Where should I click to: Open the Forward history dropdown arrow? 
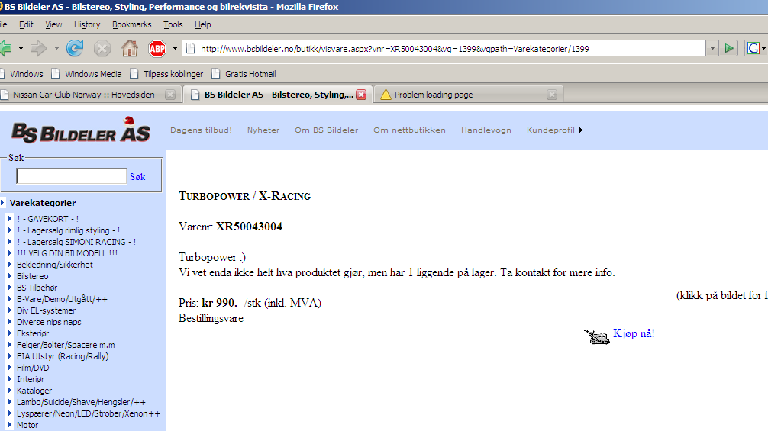[x=56, y=48]
